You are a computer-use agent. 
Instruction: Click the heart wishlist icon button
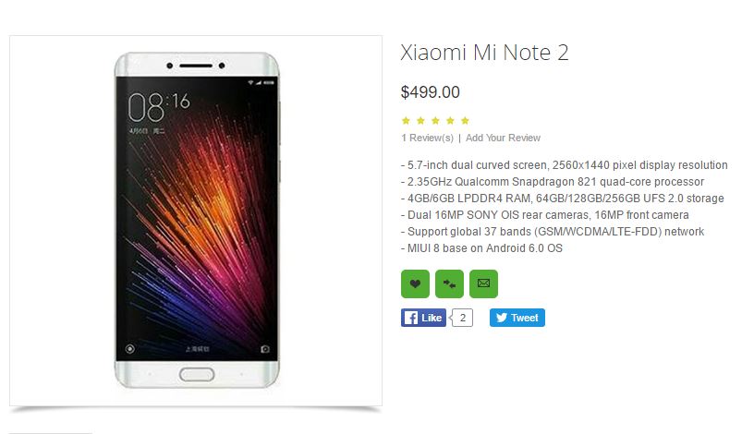[x=415, y=283]
